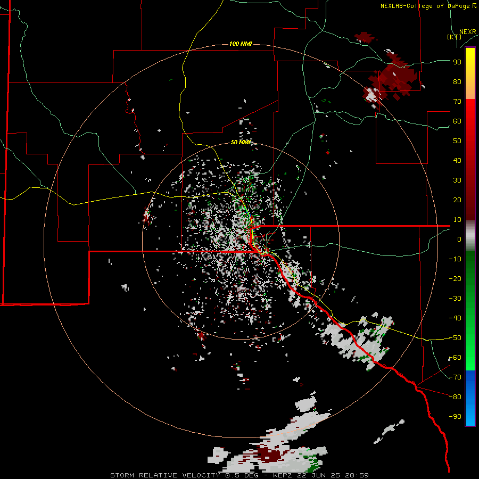Click the 50 value on the velocity scale

[x=457, y=141]
